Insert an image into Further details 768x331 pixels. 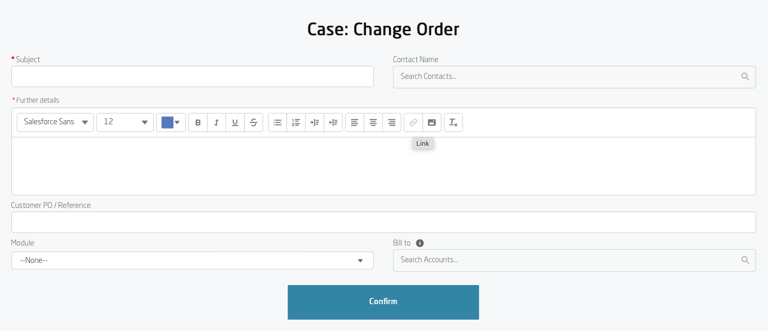point(432,122)
